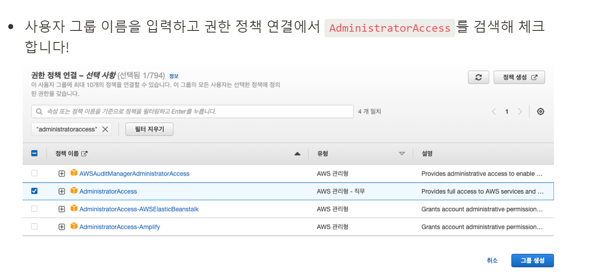Click "Provides administrative access to enable" description
Viewport: 589px width, 278px height.
pos(482,173)
